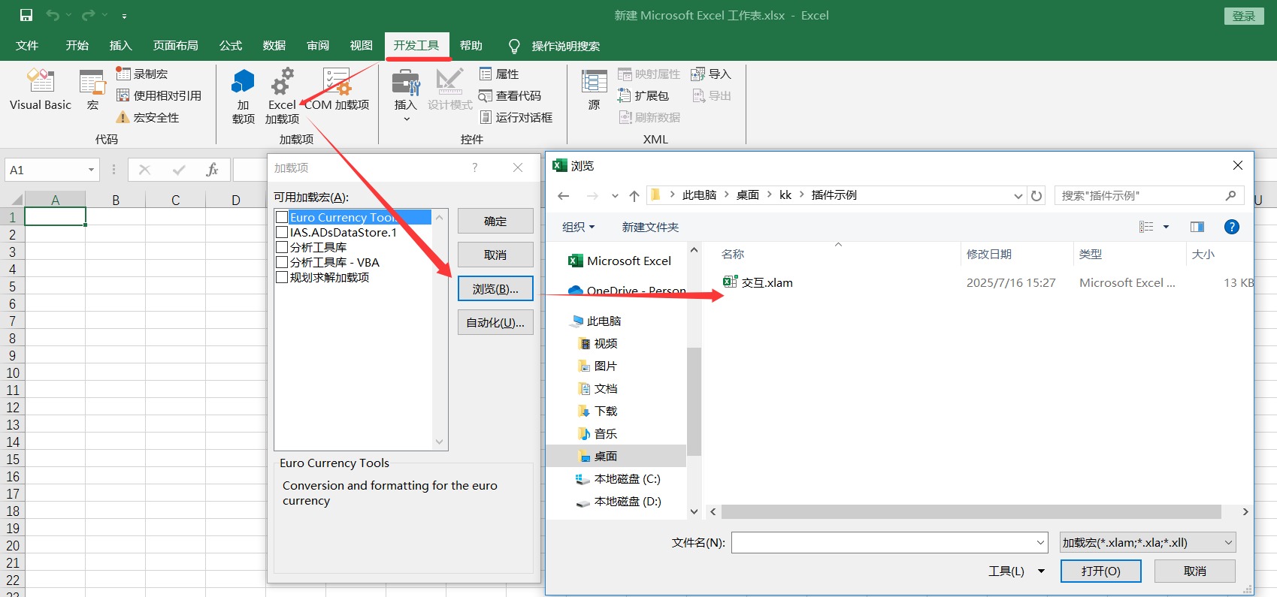Click the 文件名 input field
This screenshot has width=1277, height=597.
pos(883,542)
